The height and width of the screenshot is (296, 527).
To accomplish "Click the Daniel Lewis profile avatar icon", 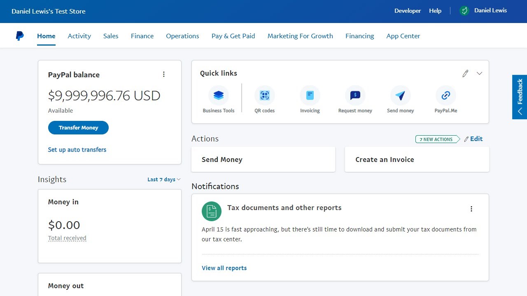I will (x=464, y=11).
